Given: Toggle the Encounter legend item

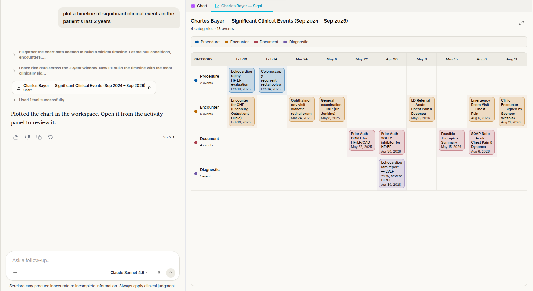Looking at the screenshot, I should [236, 42].
